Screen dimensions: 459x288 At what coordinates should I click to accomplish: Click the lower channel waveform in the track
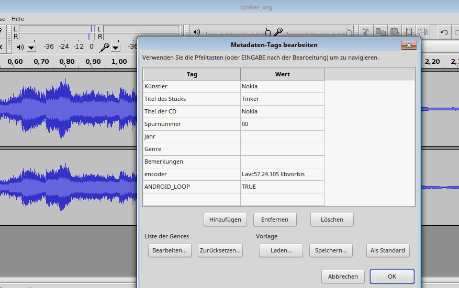[68, 187]
